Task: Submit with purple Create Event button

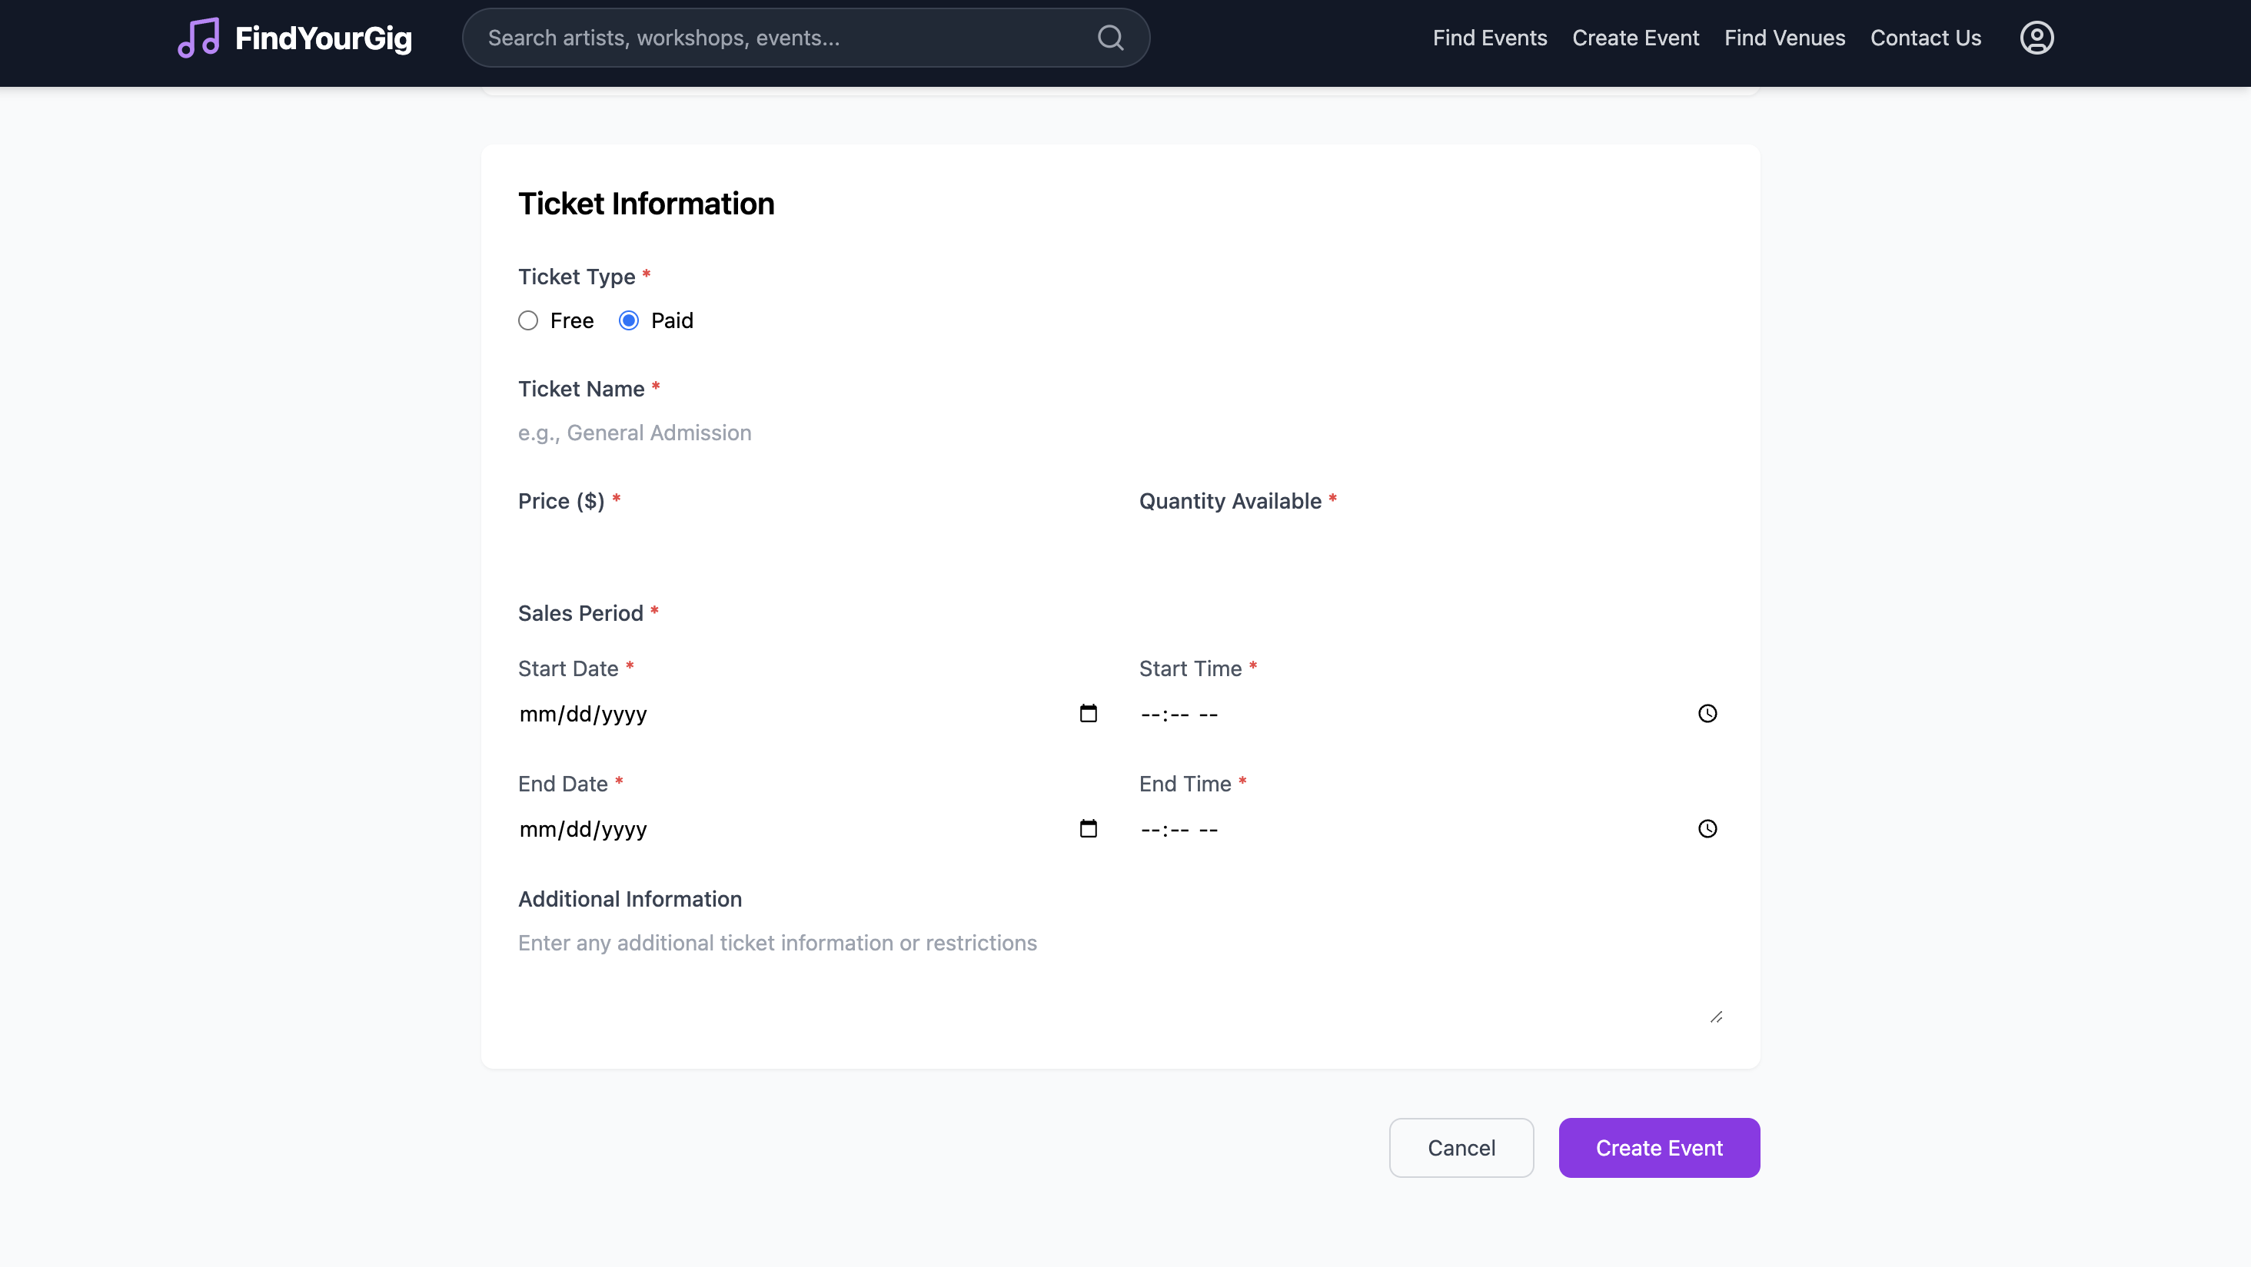Action: [x=1658, y=1147]
